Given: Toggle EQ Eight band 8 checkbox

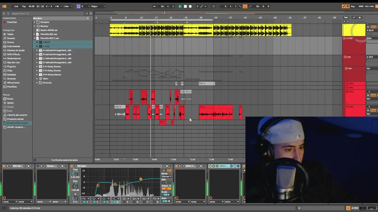Looking at the screenshot, I should pos(154,202).
